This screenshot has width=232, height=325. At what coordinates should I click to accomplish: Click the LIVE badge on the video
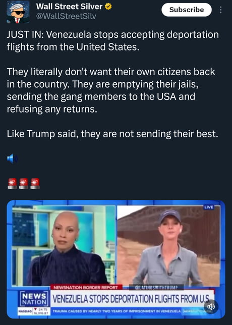click(x=209, y=207)
